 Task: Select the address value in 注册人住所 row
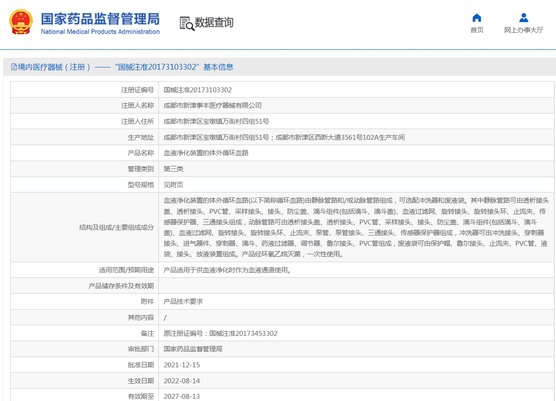click(217, 122)
